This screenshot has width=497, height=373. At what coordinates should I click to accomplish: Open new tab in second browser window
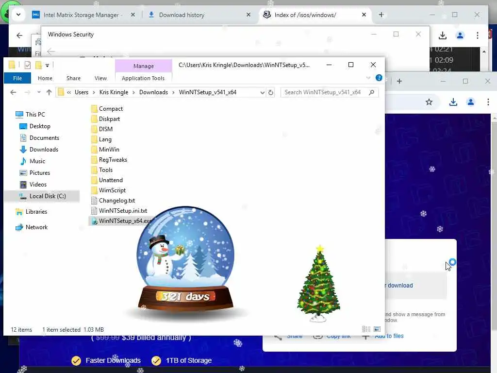[x=399, y=81]
